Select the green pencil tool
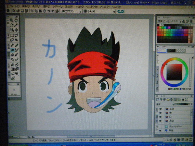The height and width of the screenshot is (146, 195). 17,45
